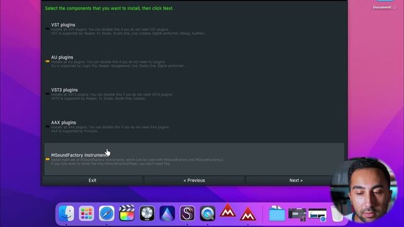Go back with the Previous button
The width and height of the screenshot is (404, 227).
click(194, 180)
